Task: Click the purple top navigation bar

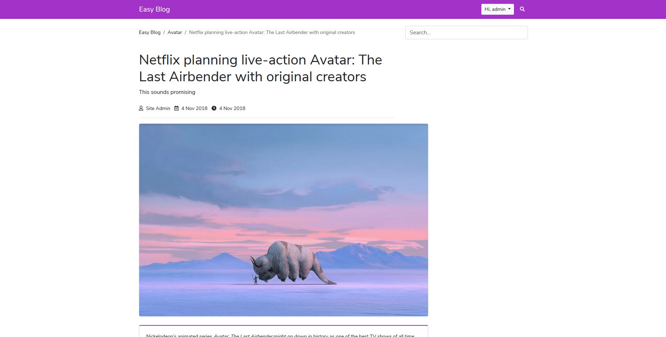Action: tap(333, 9)
